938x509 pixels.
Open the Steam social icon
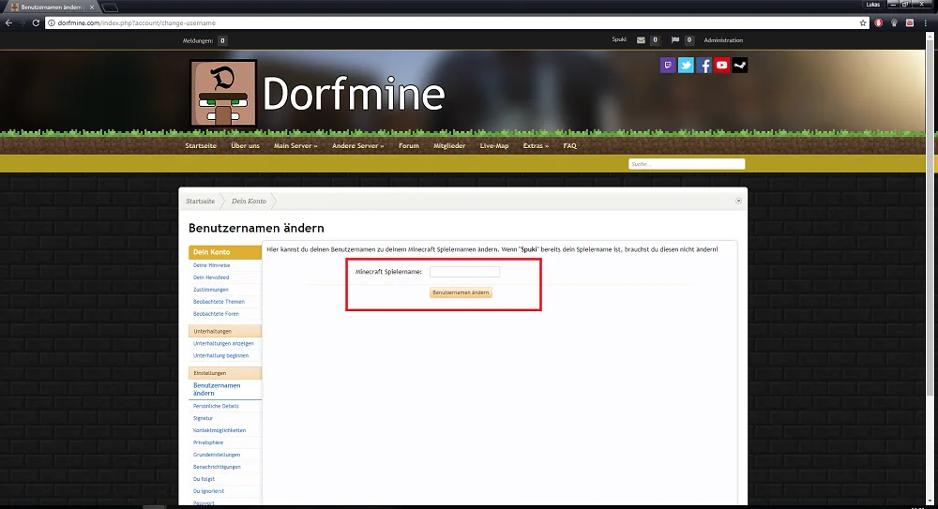[739, 66]
